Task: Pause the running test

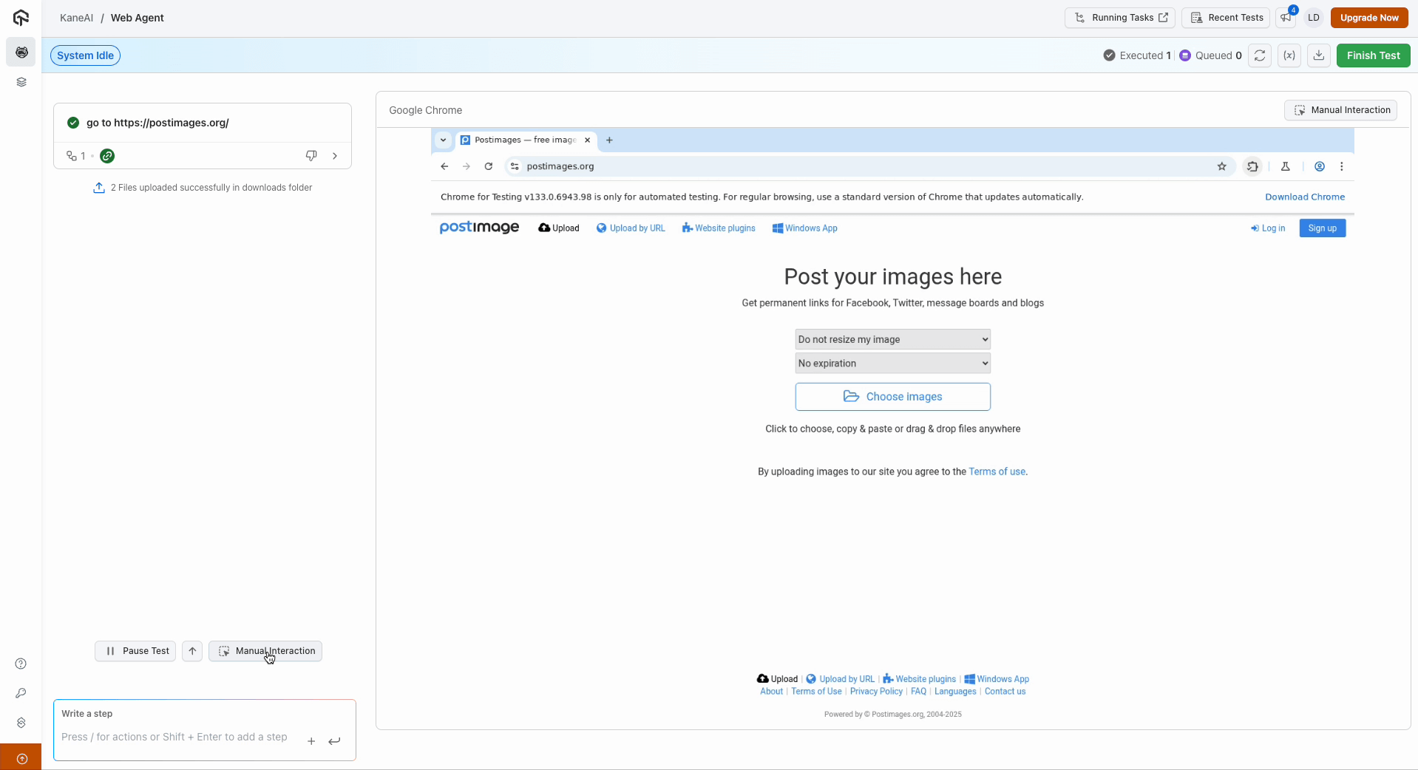Action: coord(135,651)
